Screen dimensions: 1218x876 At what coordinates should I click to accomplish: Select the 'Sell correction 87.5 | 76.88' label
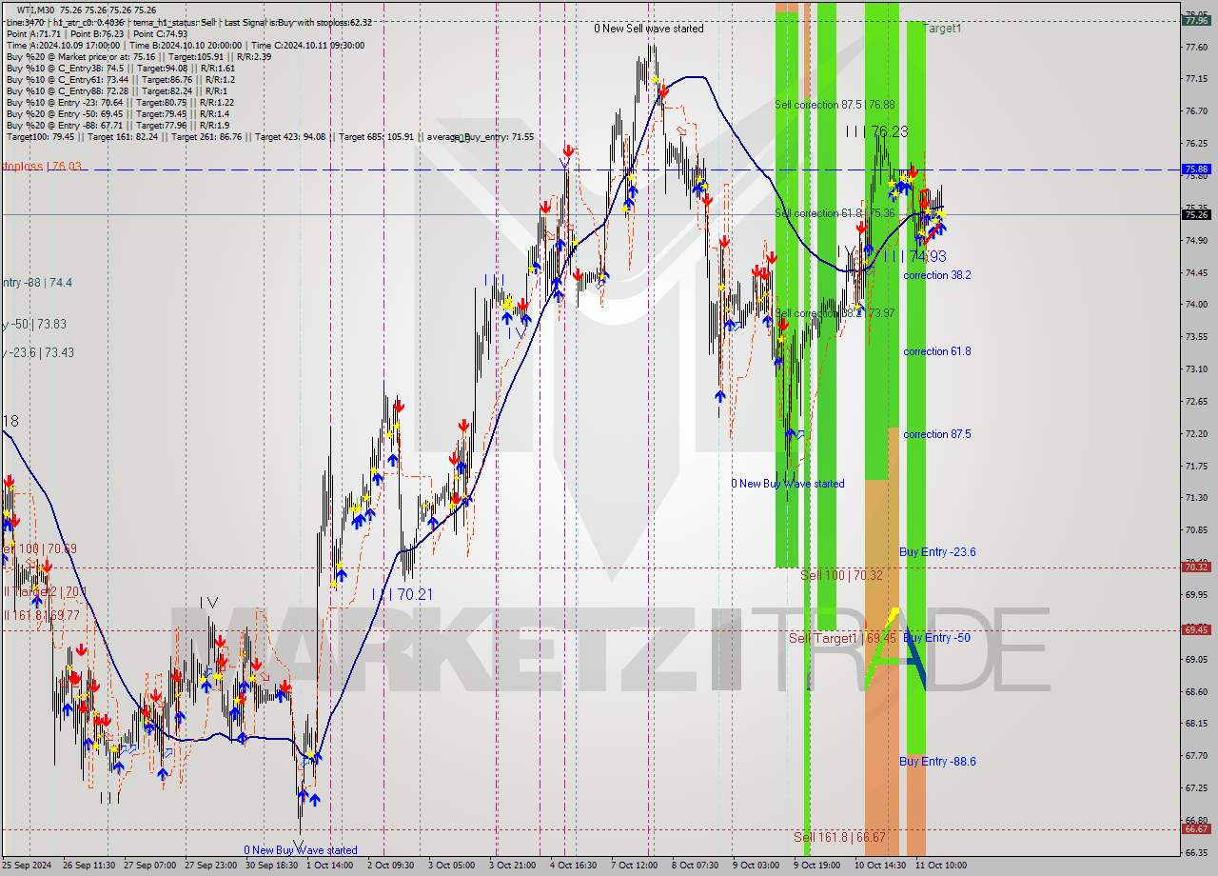835,105
